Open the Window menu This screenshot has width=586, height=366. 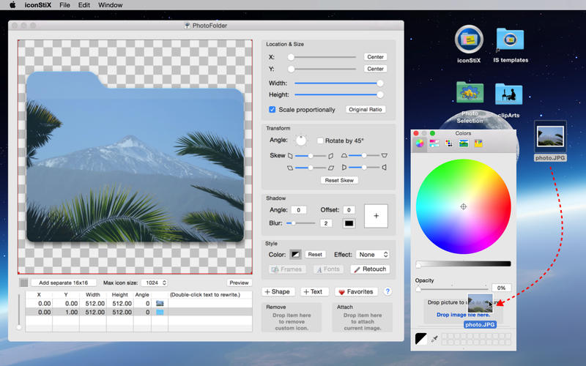[x=110, y=5]
